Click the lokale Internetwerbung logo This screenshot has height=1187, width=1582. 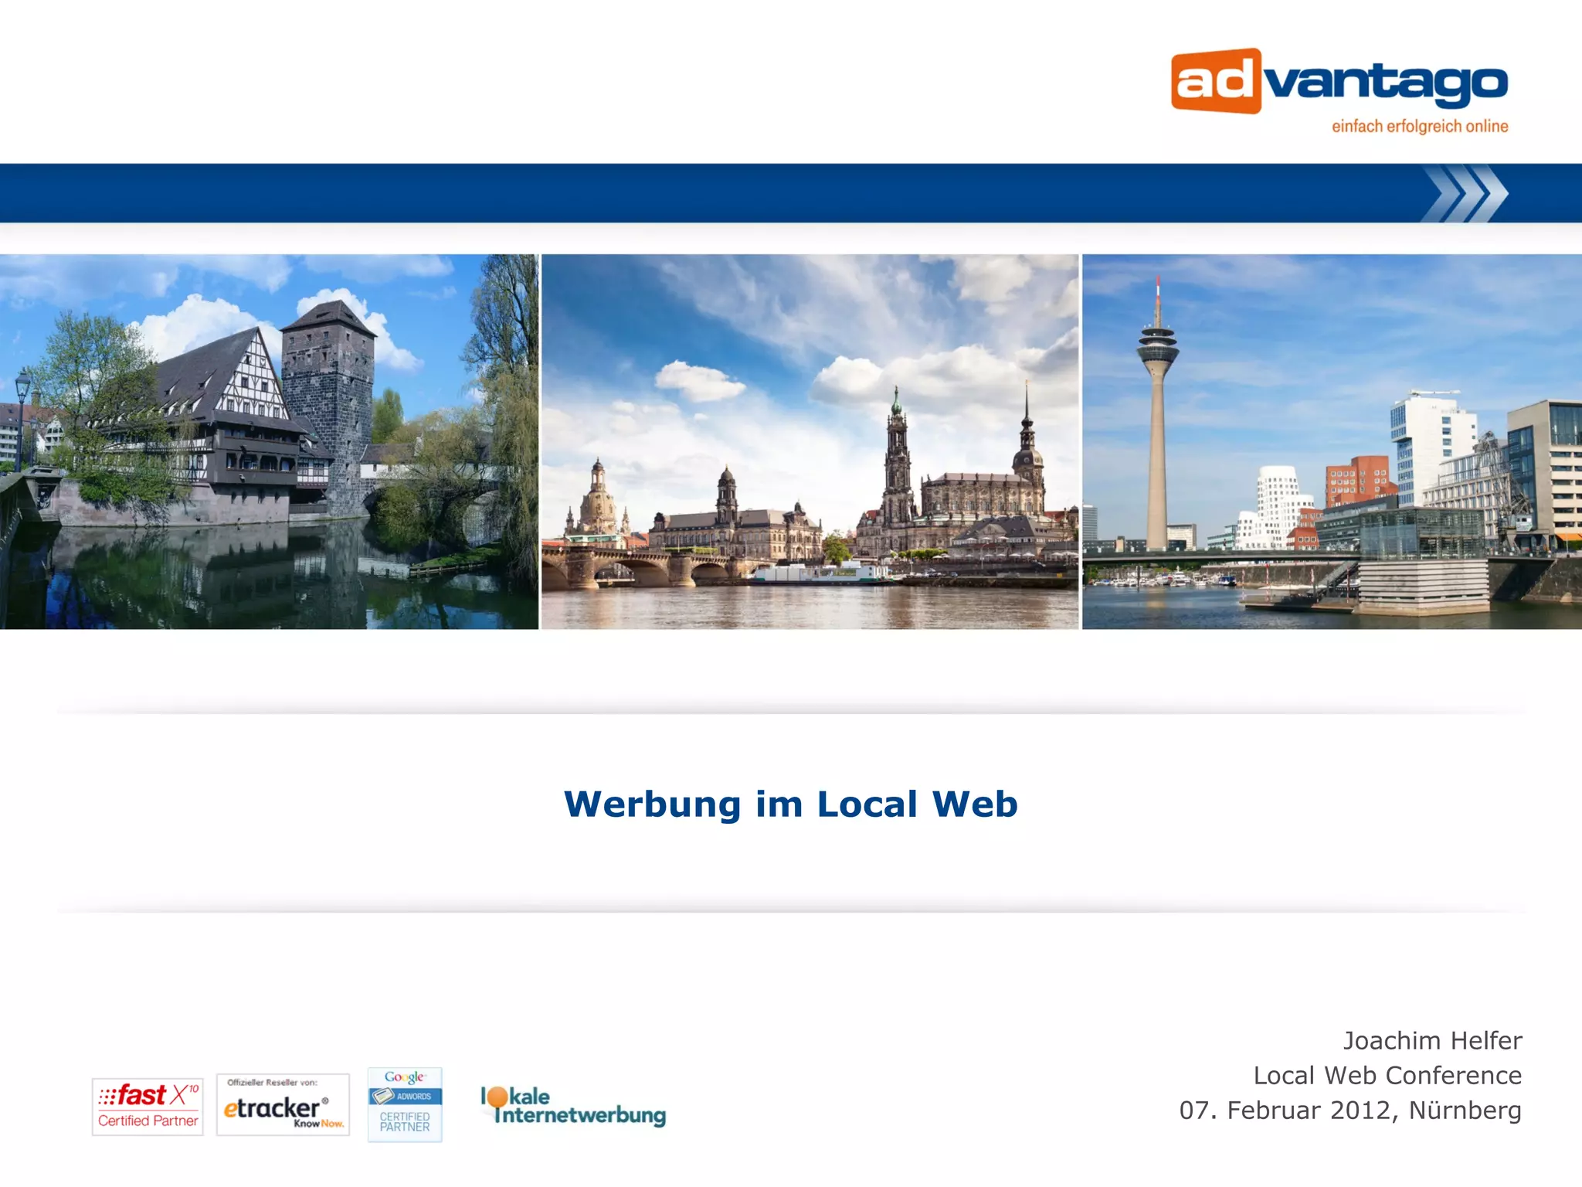click(573, 1107)
